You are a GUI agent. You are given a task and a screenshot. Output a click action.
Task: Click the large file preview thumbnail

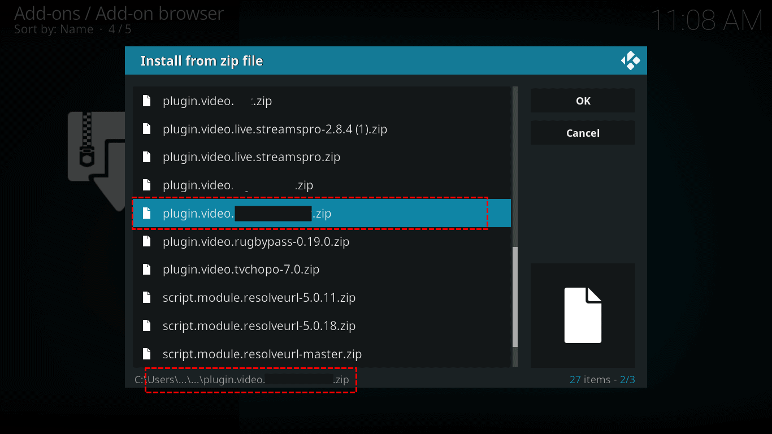[x=583, y=315]
